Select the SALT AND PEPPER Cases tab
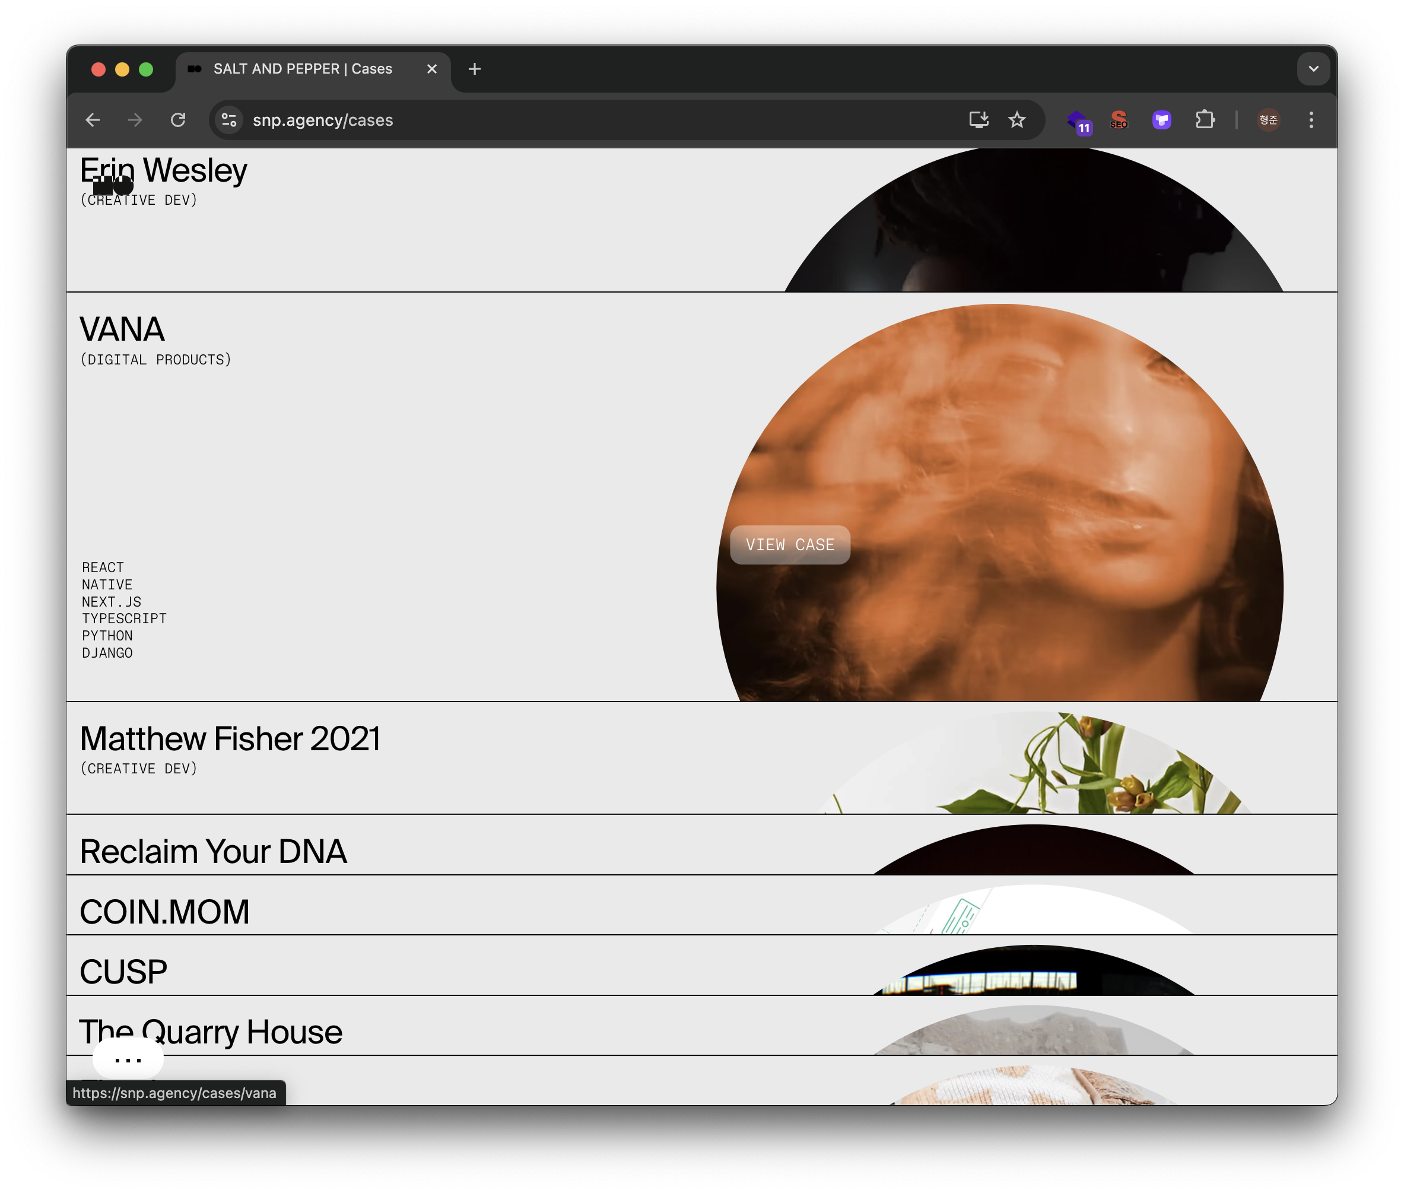Viewport: 1404px width, 1193px height. coord(302,69)
